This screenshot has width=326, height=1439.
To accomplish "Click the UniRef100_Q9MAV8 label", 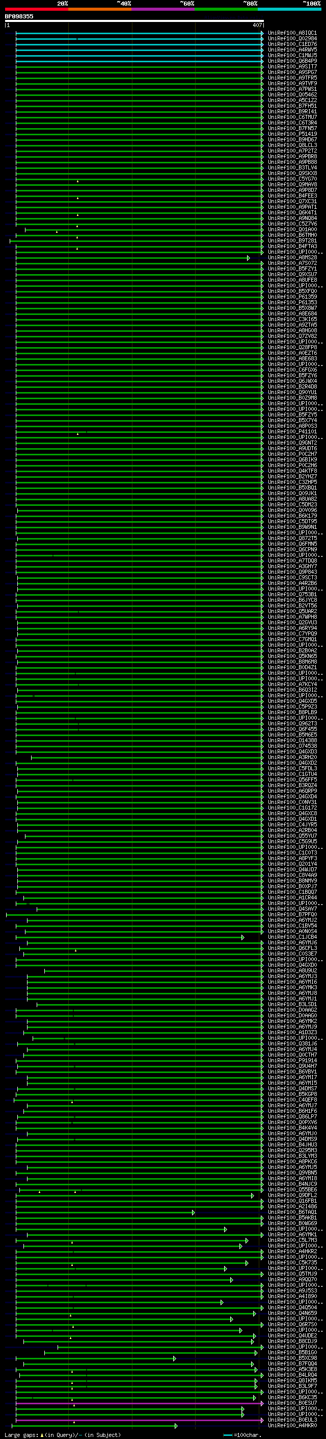I will click(292, 184).
